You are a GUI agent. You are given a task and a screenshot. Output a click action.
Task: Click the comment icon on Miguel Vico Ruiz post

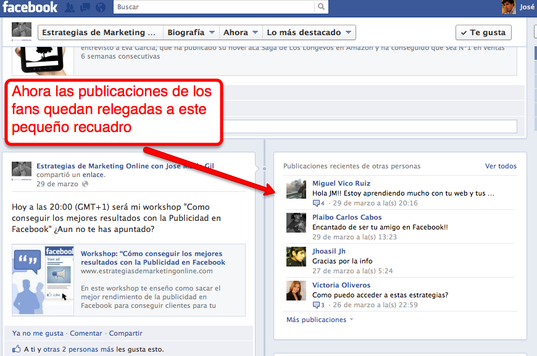[316, 204]
